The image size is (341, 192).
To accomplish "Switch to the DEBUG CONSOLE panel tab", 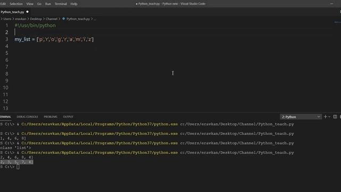I will [x=27, y=117].
